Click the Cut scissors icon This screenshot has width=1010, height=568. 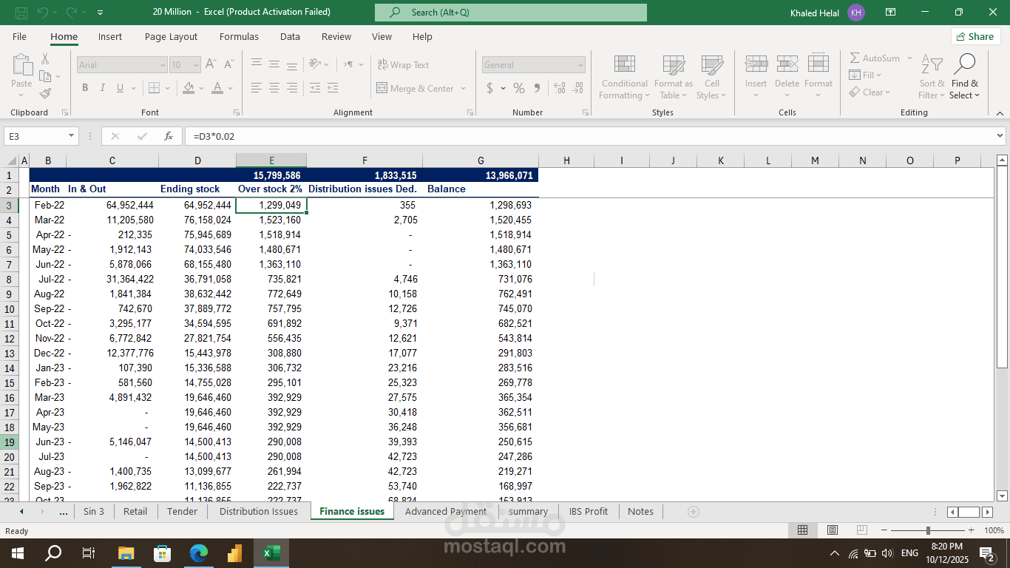click(45, 58)
